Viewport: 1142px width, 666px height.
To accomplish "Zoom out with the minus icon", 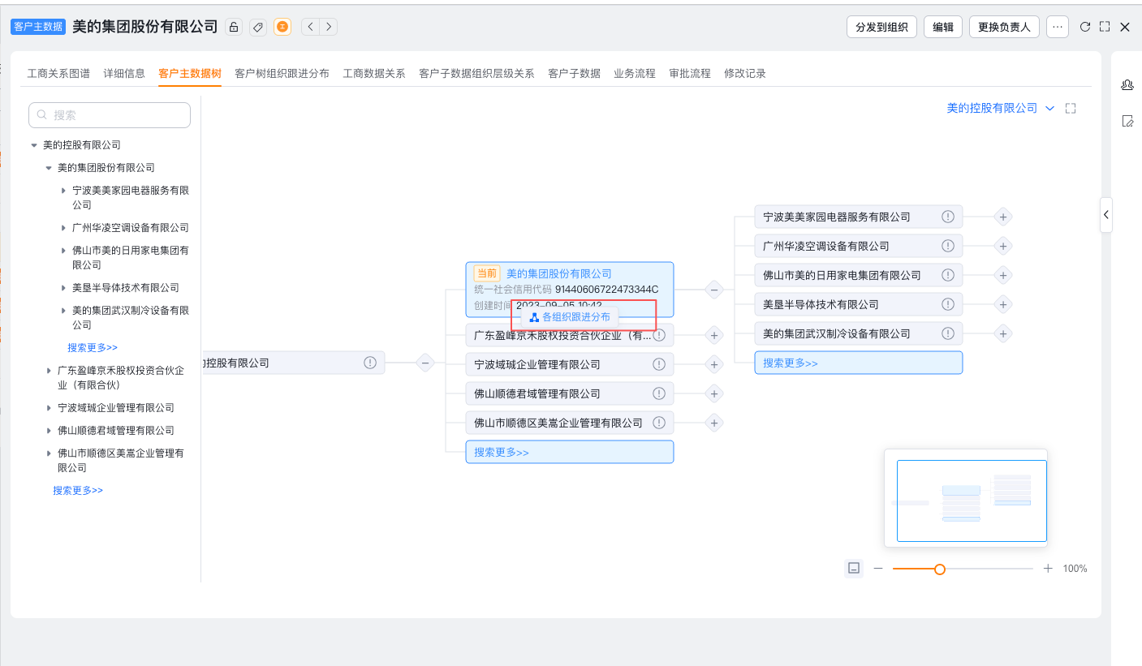I will [878, 569].
